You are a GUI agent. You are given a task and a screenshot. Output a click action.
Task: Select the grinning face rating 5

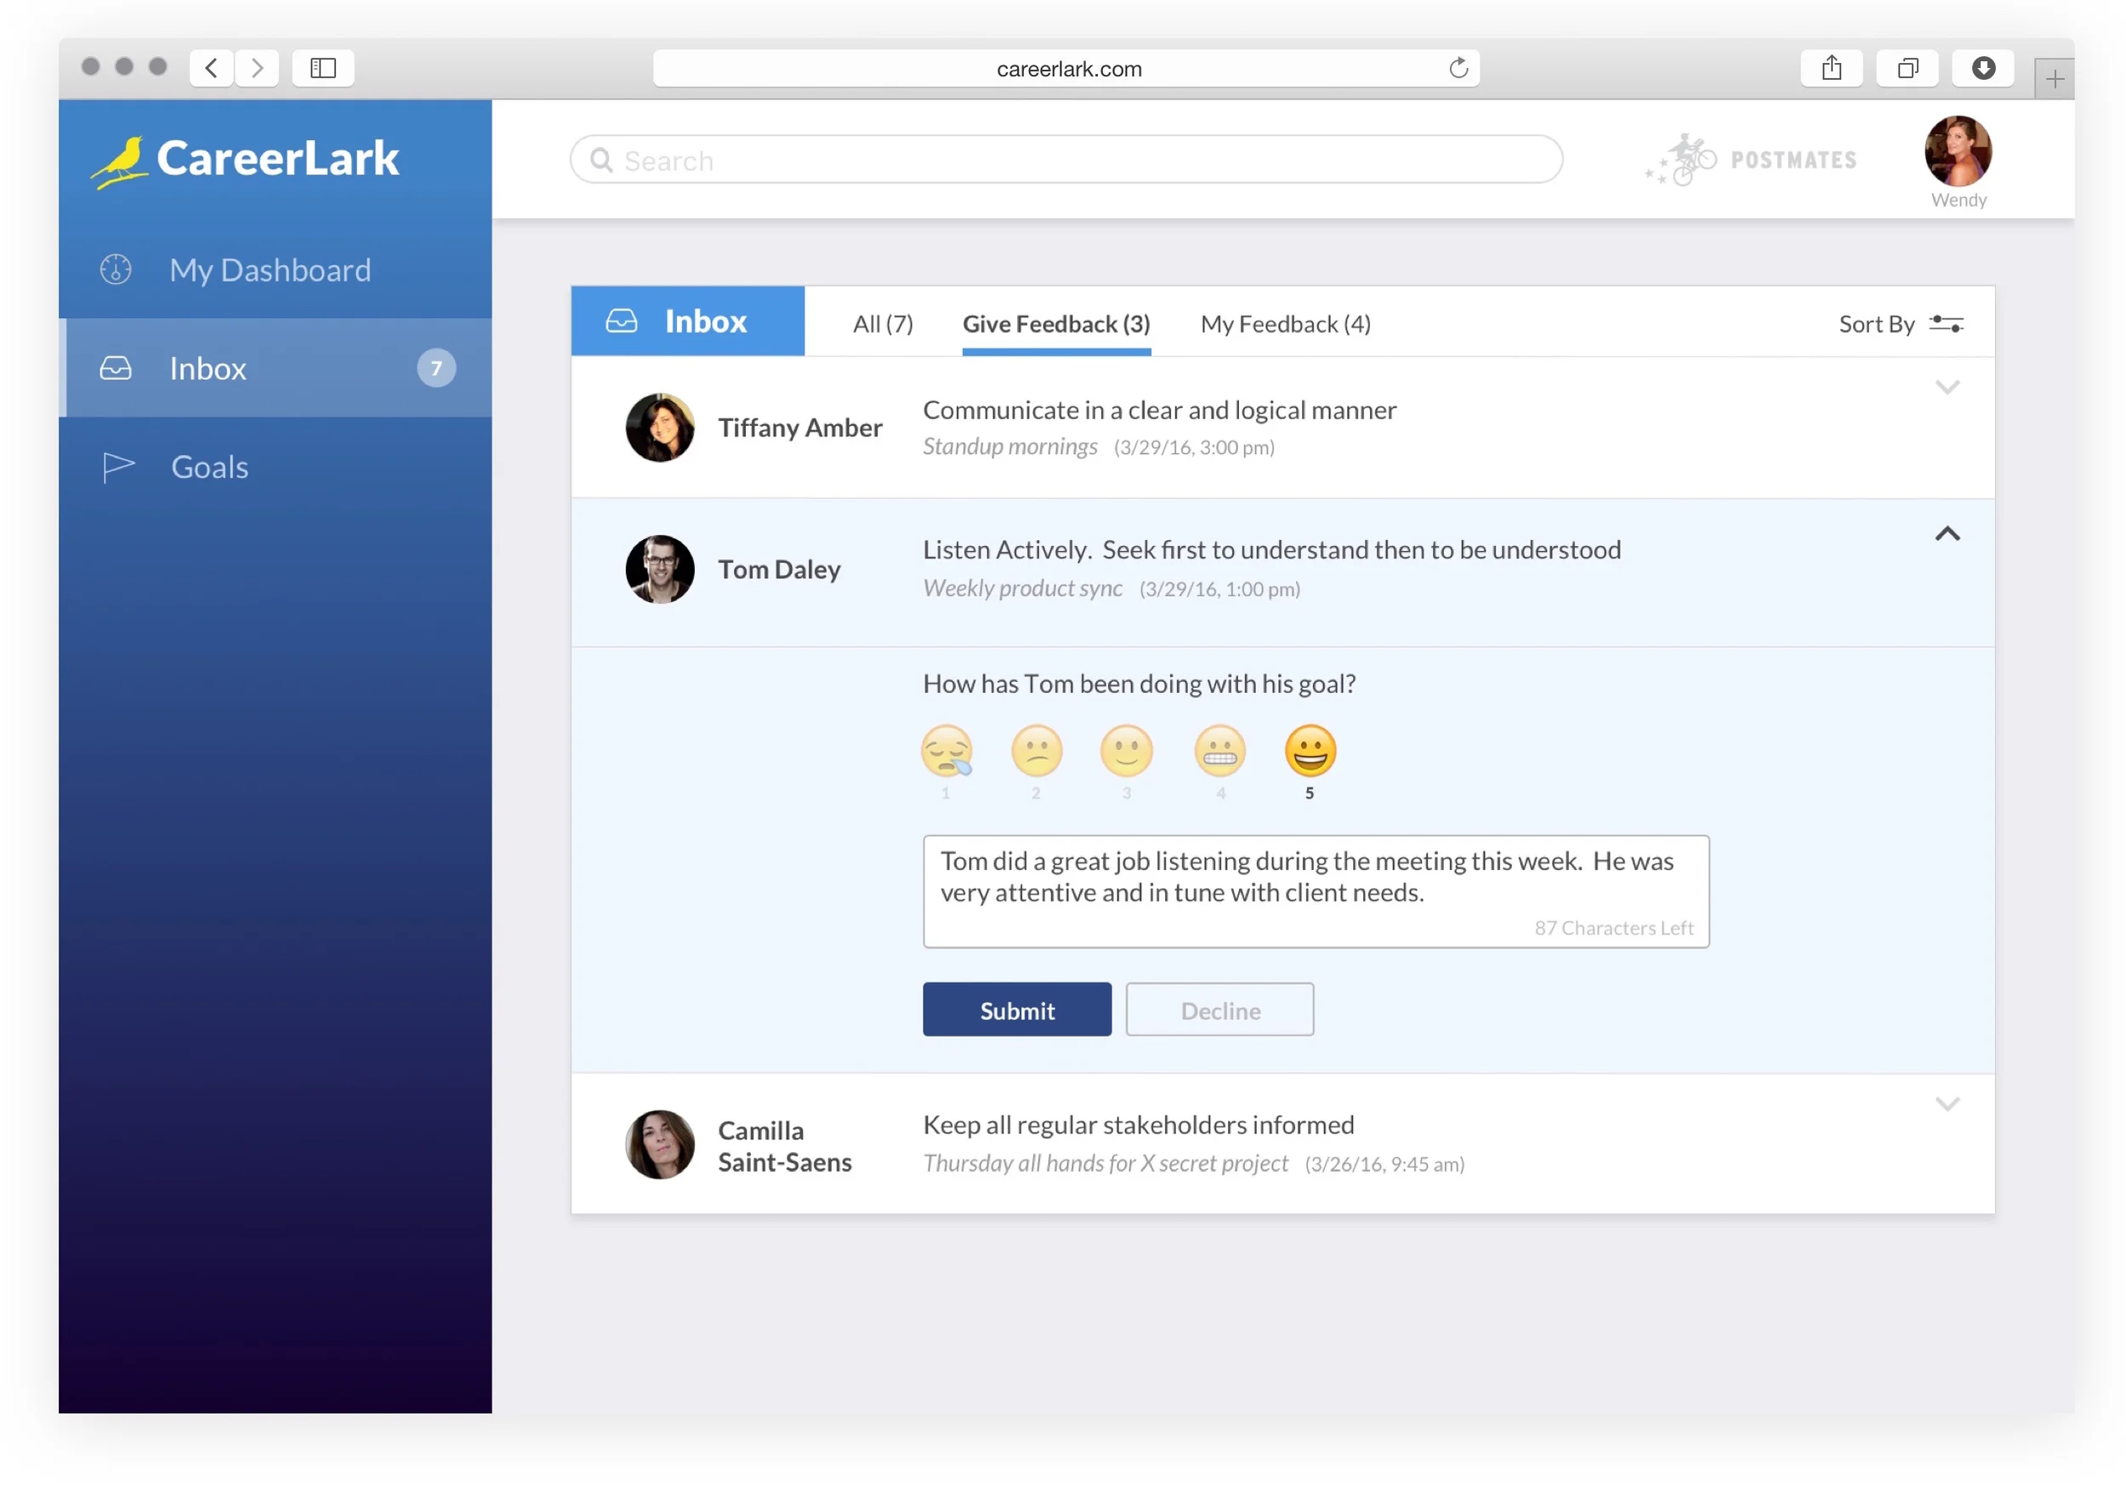click(x=1310, y=750)
